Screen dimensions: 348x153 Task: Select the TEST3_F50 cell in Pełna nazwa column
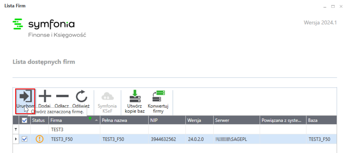pos(124,139)
